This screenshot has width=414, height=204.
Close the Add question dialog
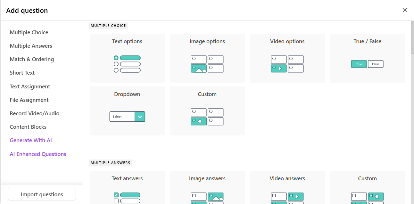pyautogui.click(x=405, y=10)
